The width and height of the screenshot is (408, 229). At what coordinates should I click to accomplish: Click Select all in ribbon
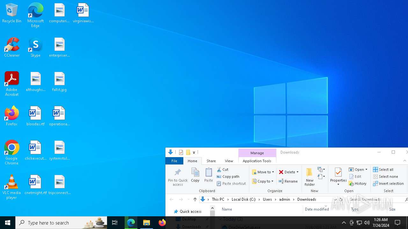[x=383, y=170]
